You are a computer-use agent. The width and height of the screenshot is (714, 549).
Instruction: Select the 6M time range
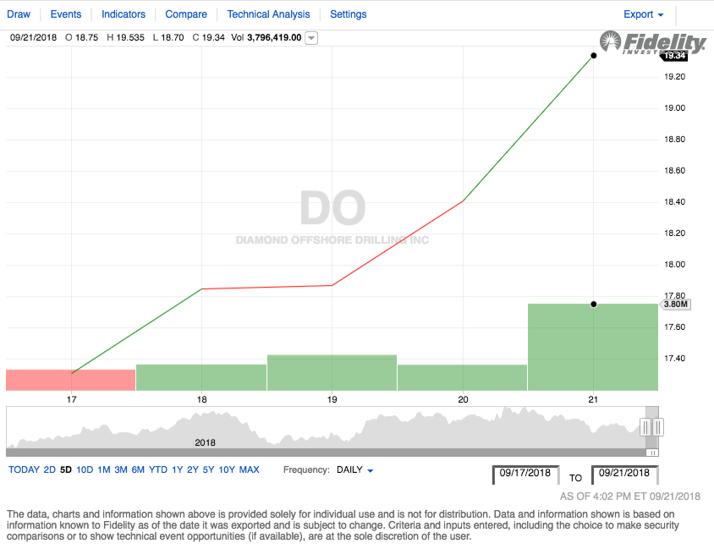coord(138,469)
